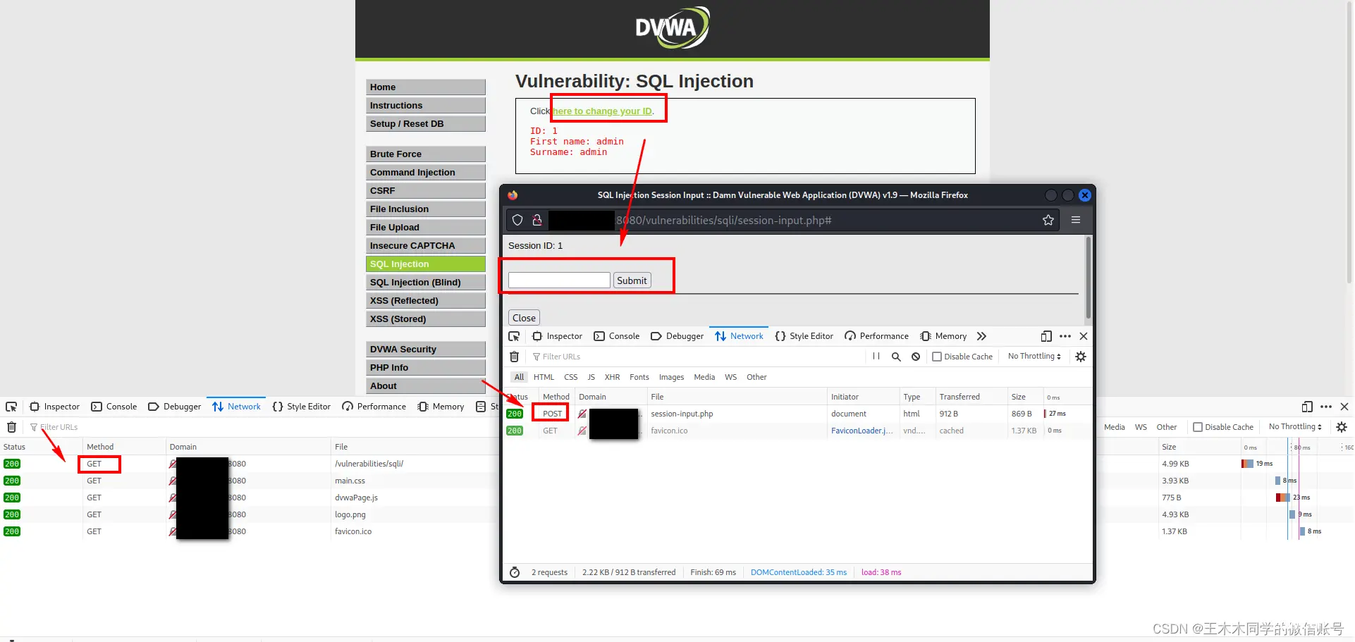Viewport: 1355px width, 642px height.
Task: Click the shield tracking protection icon in popup
Action: (517, 220)
